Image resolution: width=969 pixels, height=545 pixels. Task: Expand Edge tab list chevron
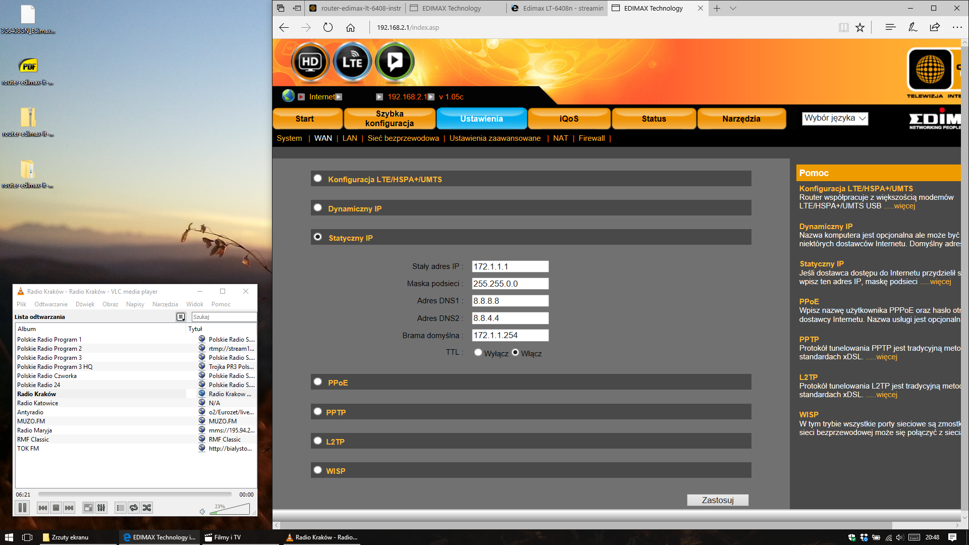coord(733,8)
